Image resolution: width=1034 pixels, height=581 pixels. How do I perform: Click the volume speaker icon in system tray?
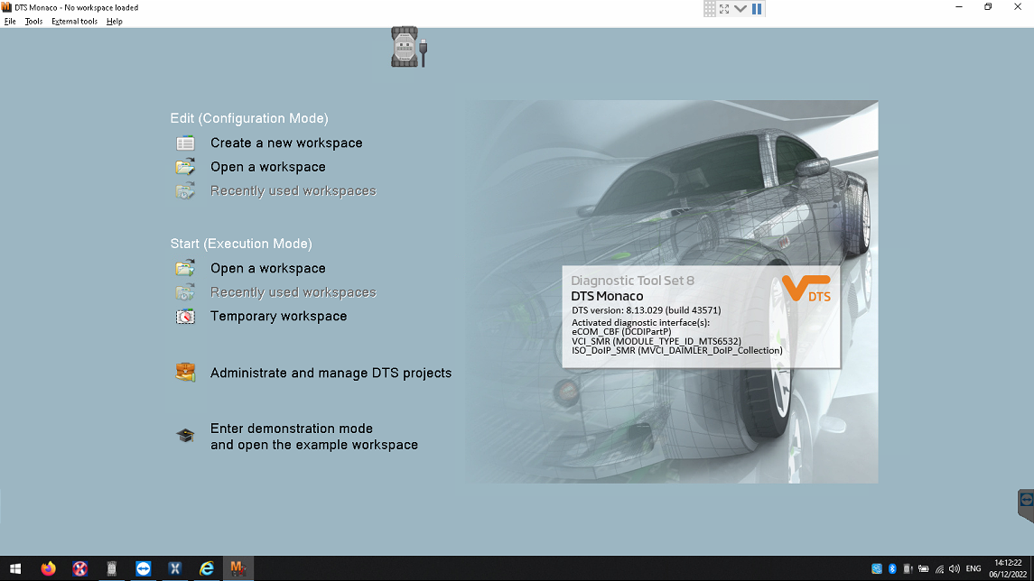955,568
